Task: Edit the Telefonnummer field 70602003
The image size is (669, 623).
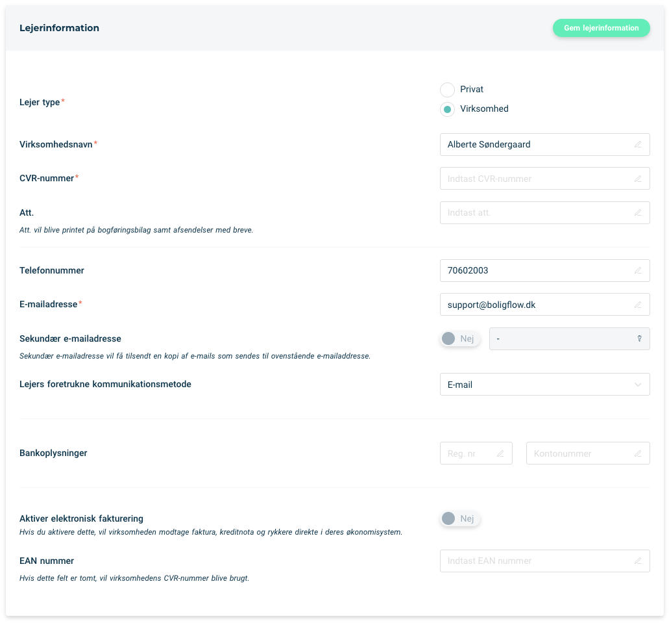Action: pos(544,270)
